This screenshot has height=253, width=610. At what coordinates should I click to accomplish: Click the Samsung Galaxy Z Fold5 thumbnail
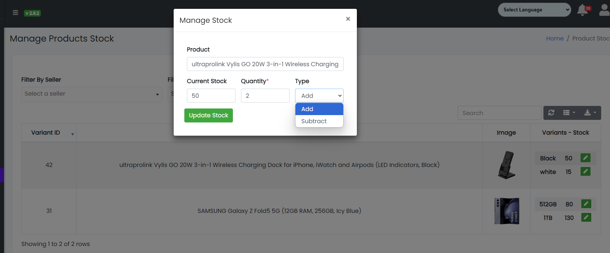[x=506, y=211]
